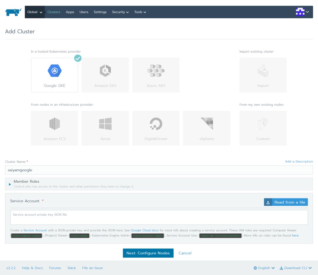Viewport: 318px width, 275px height.
Task: Click File an Issue footer link
Action: click(92, 268)
